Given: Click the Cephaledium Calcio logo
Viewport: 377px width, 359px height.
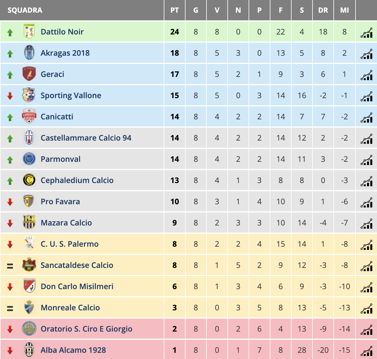Looking at the screenshot, I should tap(29, 180).
